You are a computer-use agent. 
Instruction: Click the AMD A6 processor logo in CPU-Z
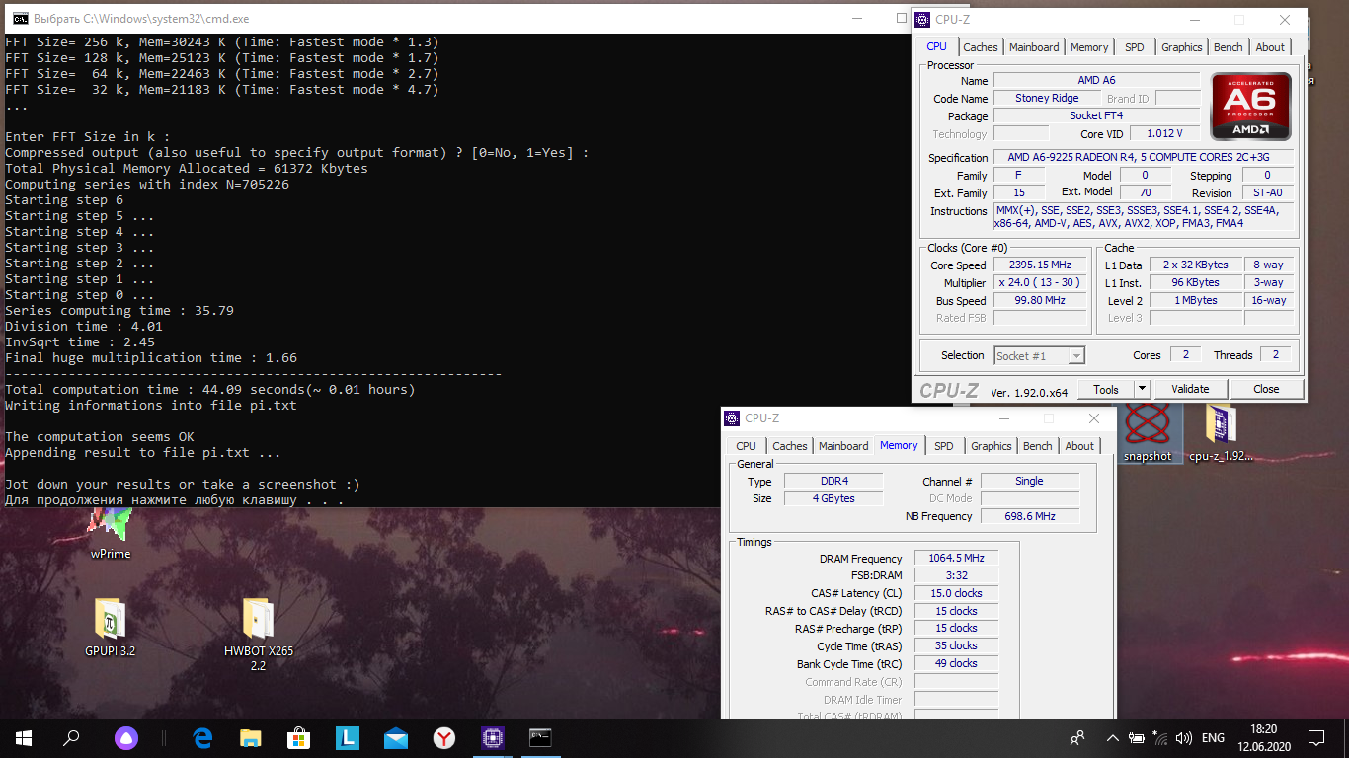click(1250, 107)
